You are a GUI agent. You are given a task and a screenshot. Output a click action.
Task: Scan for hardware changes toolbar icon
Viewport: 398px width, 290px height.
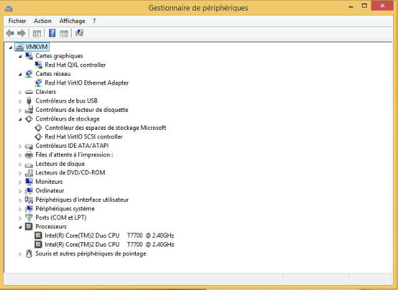coord(80,33)
